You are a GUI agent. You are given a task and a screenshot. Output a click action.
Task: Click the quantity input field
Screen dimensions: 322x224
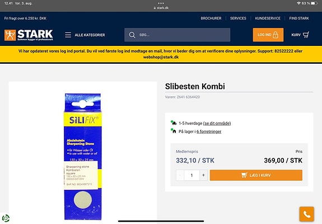pyautogui.click(x=192, y=175)
